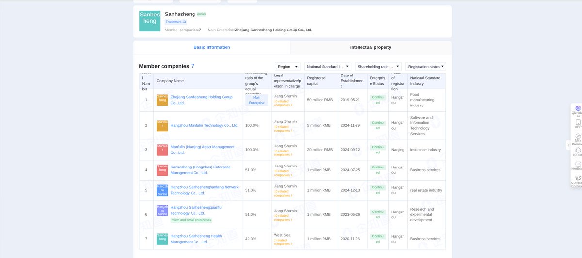The width and height of the screenshot is (582, 258).
Task: Click Hangzhou Manfulin Technology logo icon
Action: [162, 126]
